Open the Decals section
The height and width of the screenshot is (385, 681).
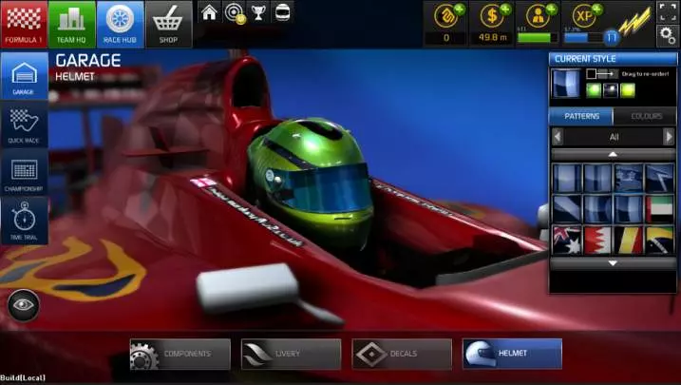click(x=402, y=354)
